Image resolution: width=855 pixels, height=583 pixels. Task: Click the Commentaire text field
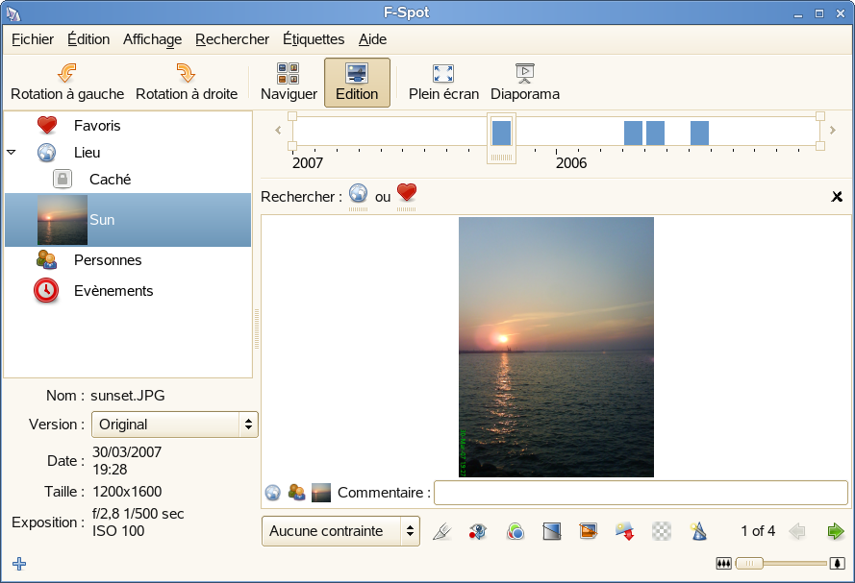pos(641,493)
